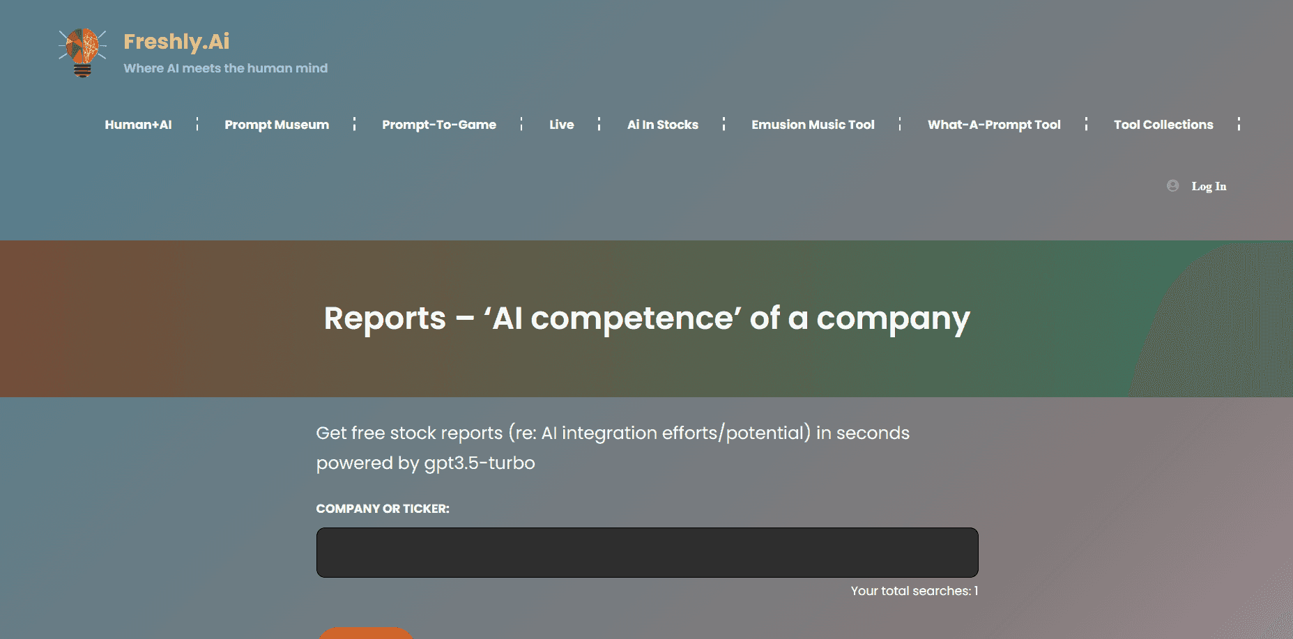The height and width of the screenshot is (639, 1293).
Task: Go to the Prompt Museum page
Action: (x=276, y=125)
